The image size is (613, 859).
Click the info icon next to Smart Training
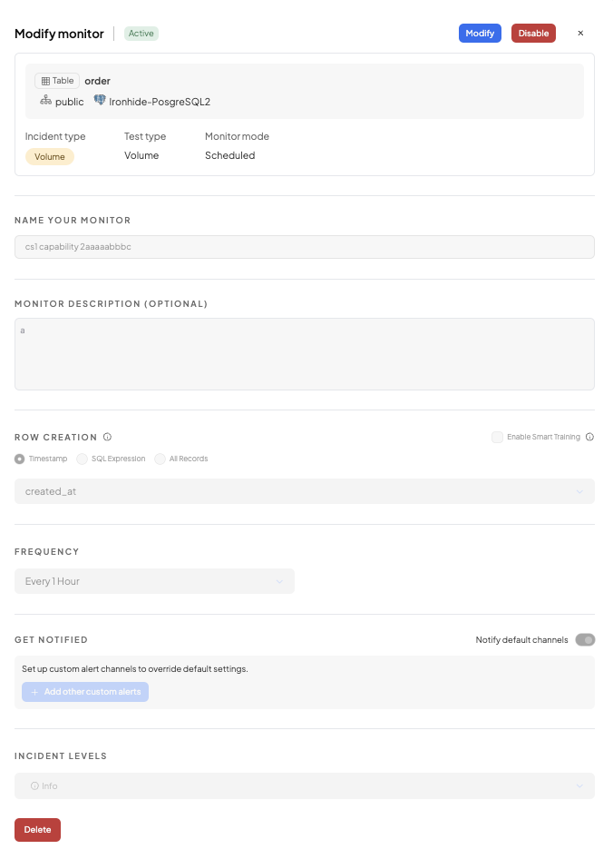pos(589,437)
